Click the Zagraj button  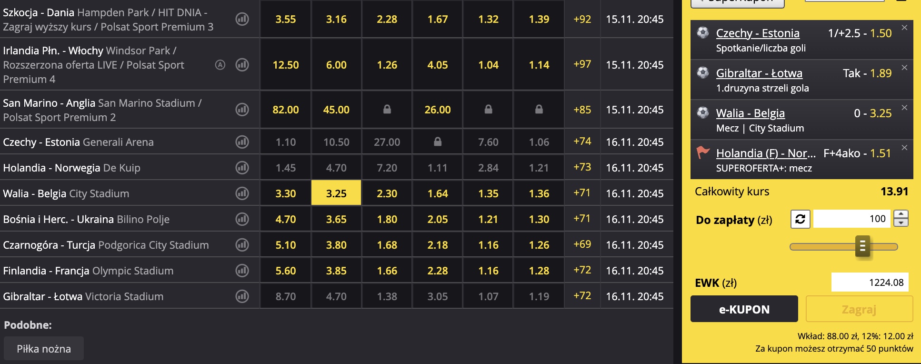859,309
